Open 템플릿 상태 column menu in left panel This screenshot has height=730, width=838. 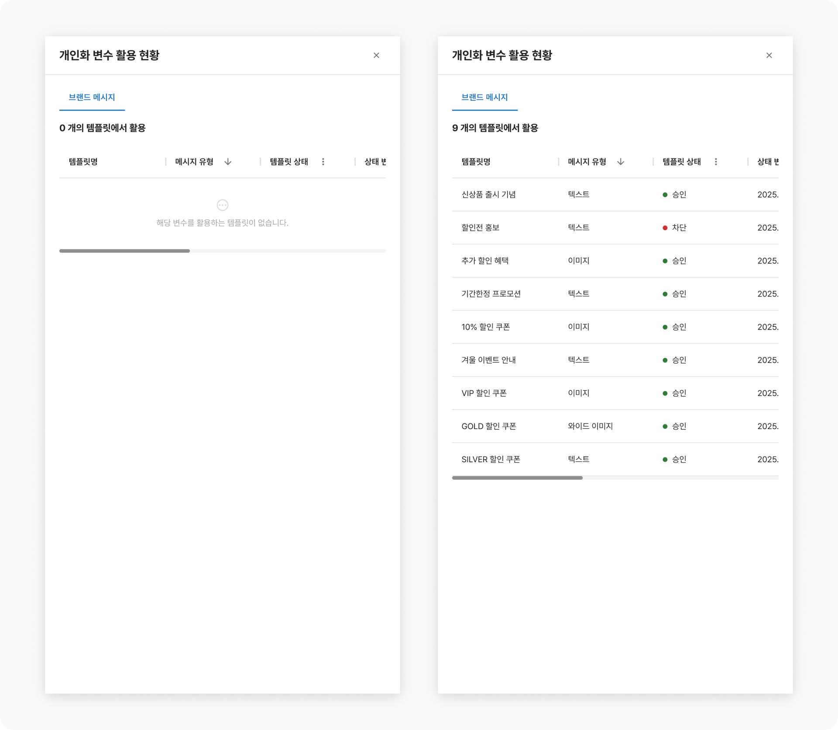coord(323,162)
